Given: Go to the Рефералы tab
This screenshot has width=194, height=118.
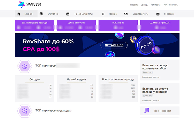Looking at the screenshot, I should [x=169, y=14].
